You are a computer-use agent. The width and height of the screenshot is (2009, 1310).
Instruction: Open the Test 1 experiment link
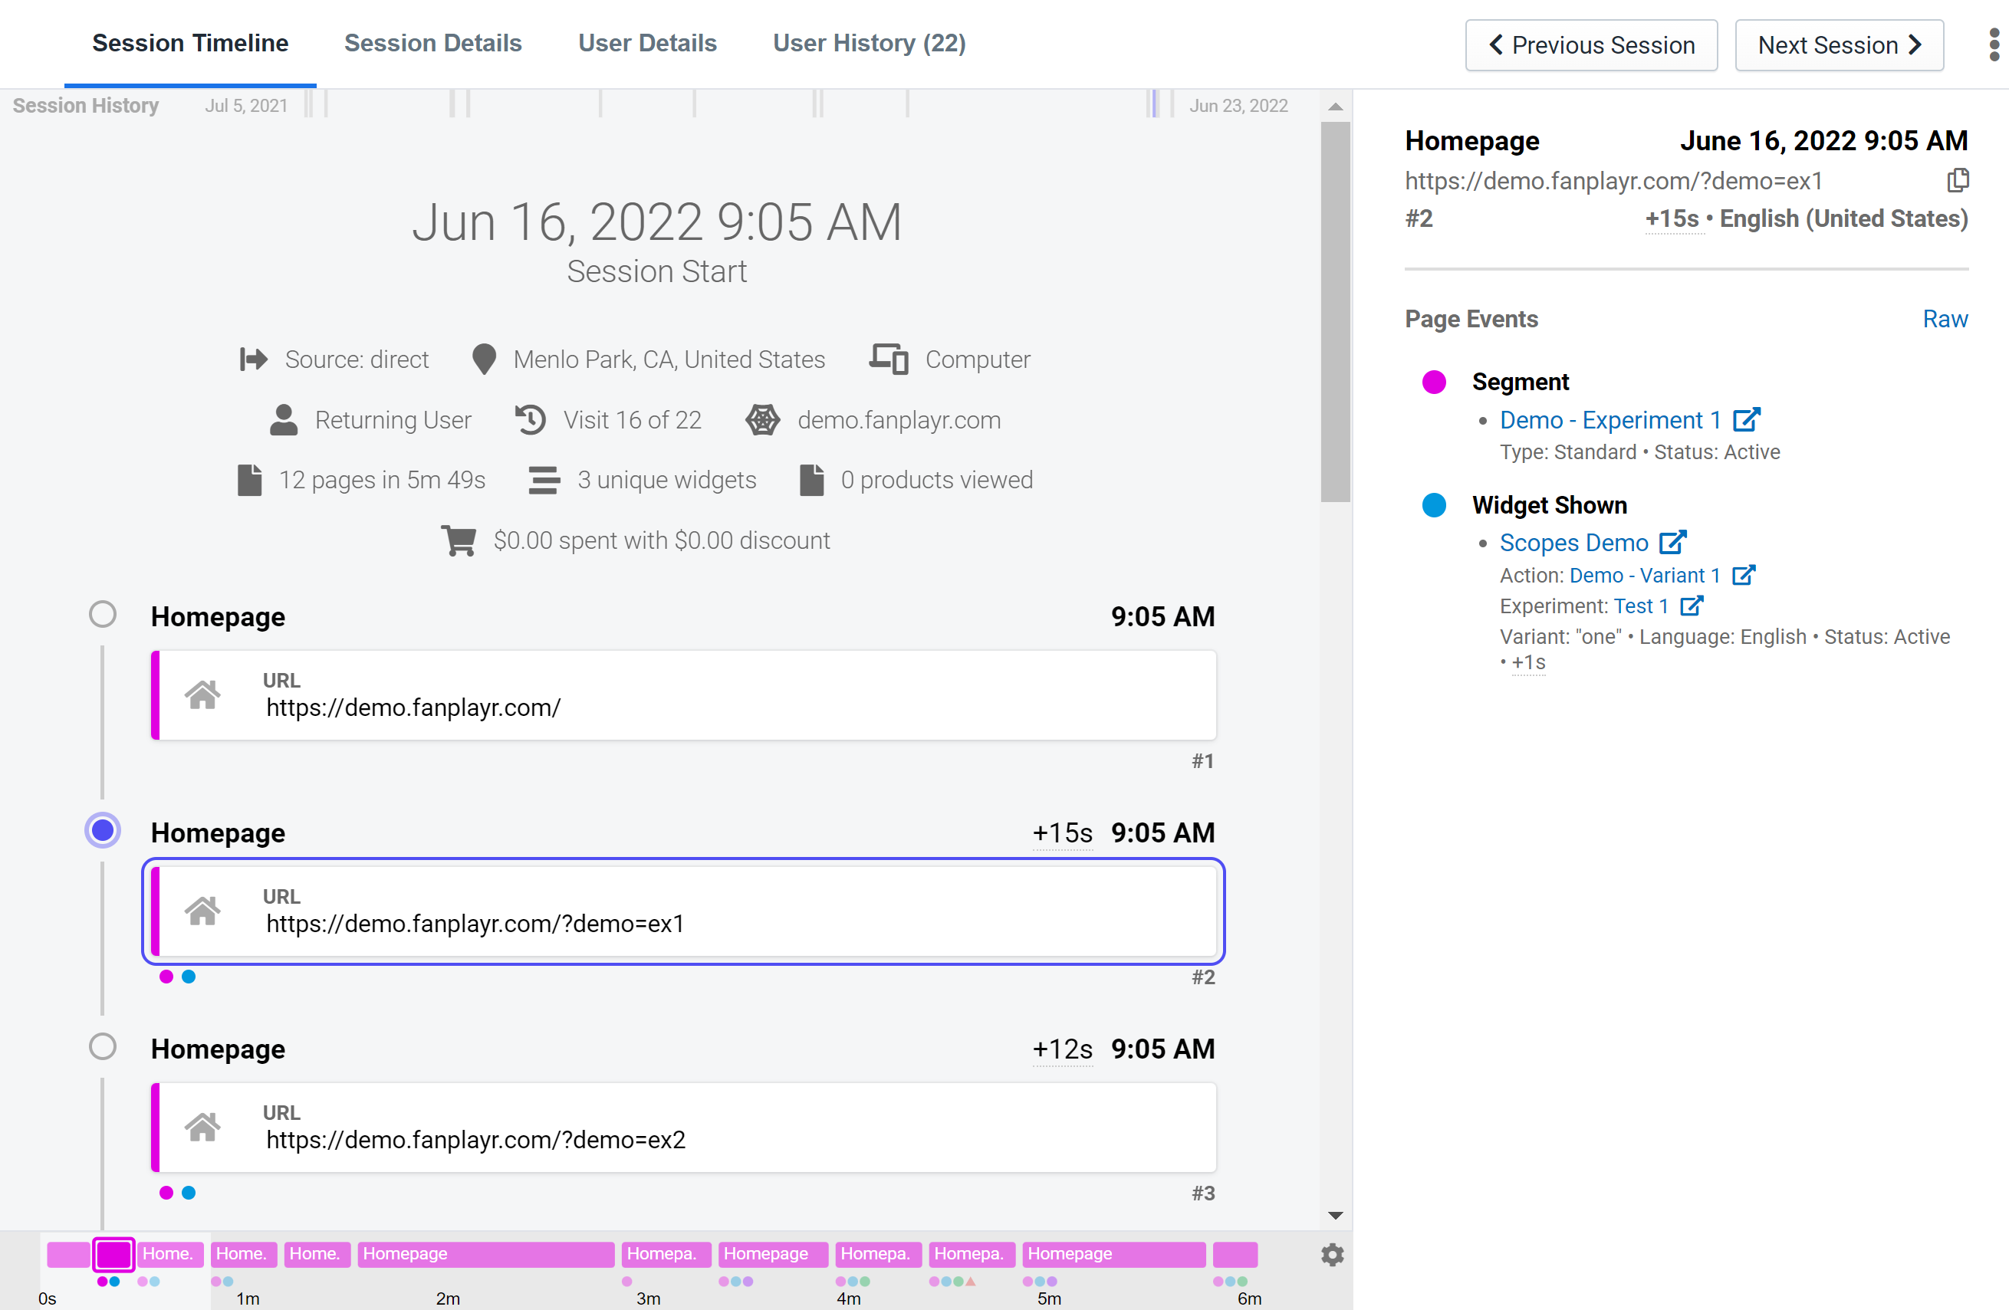tap(1640, 606)
